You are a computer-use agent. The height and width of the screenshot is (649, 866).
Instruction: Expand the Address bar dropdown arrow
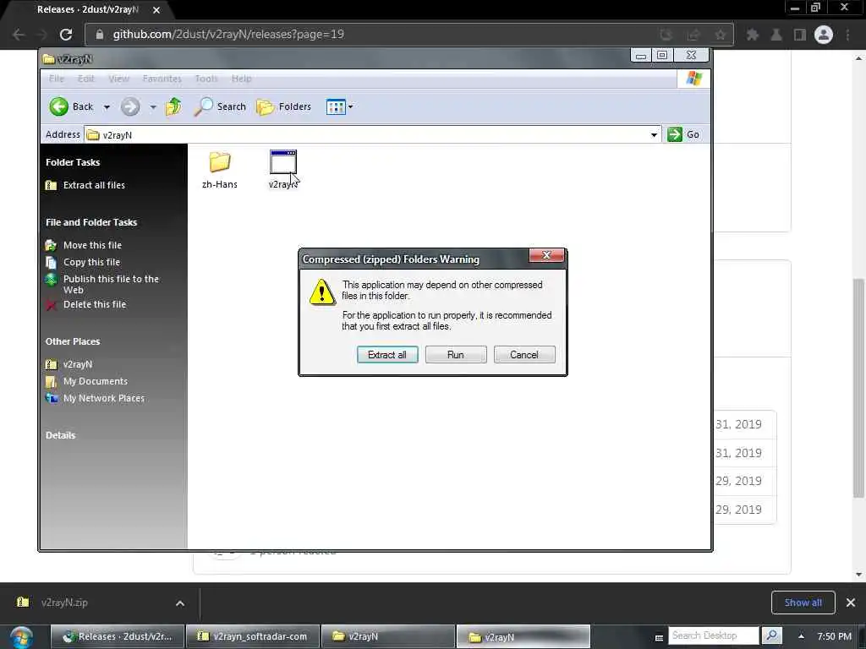coord(654,134)
